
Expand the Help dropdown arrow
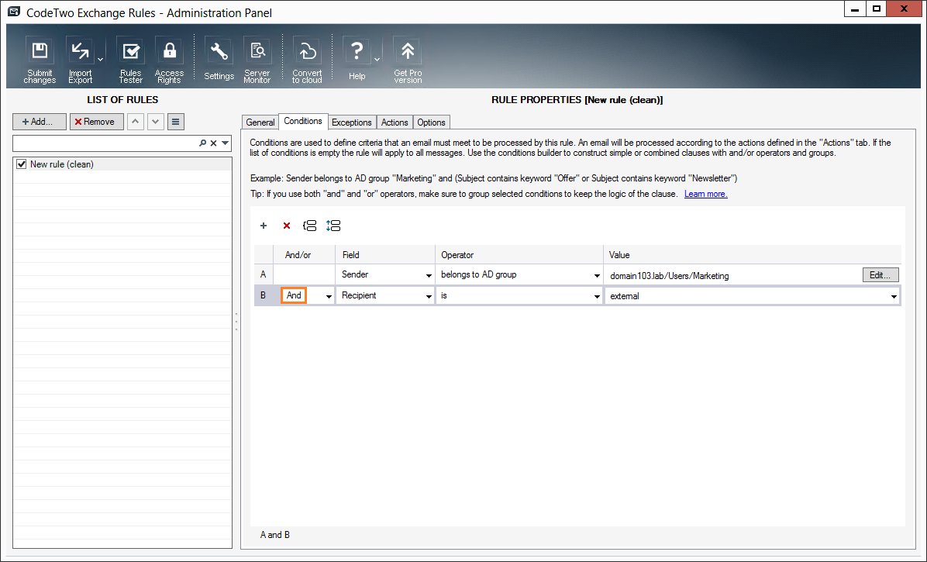click(377, 60)
